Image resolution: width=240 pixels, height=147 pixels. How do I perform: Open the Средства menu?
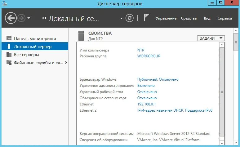click(x=189, y=18)
